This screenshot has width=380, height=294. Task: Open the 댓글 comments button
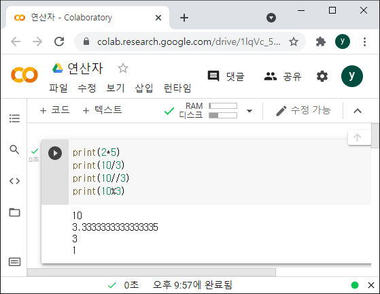point(226,76)
